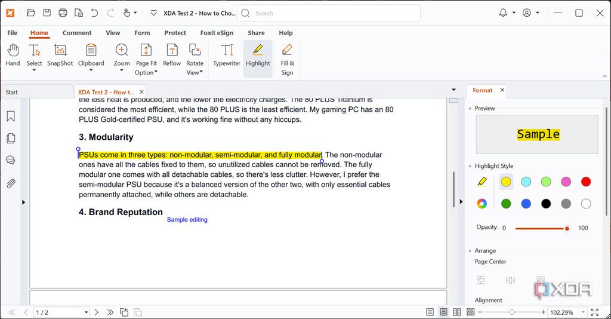
Task: Open the Attachments side panel
Action: 11,183
